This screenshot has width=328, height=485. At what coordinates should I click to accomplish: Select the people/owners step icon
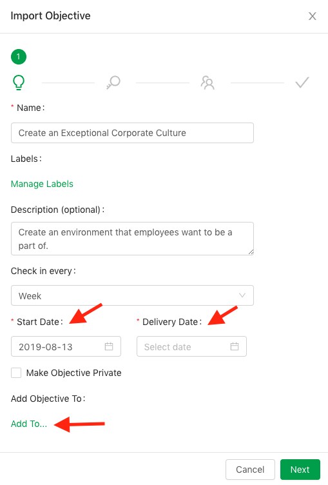click(207, 83)
